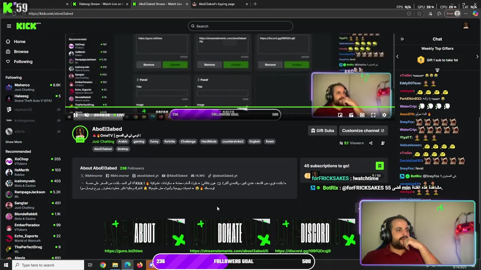The height and width of the screenshot is (270, 481).
Task: Open @AboEl3abed YouTube link
Action: 174,175
